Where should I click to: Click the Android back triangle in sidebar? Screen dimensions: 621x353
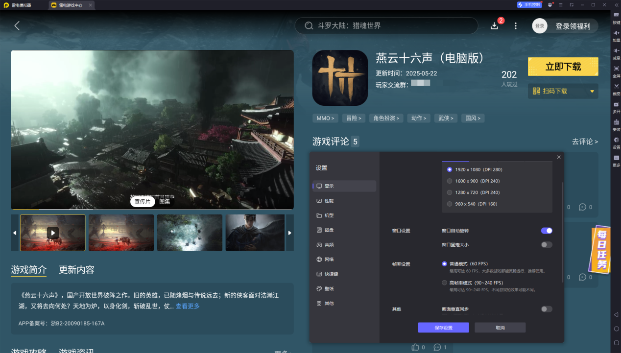pos(616,314)
